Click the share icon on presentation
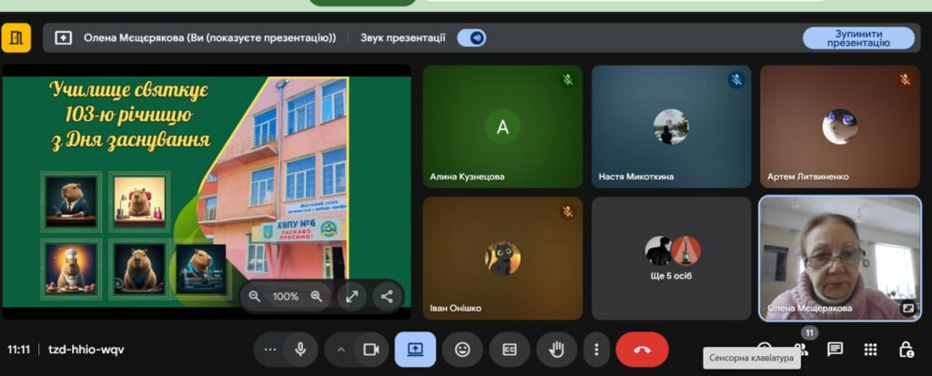932x376 pixels. coord(387,296)
